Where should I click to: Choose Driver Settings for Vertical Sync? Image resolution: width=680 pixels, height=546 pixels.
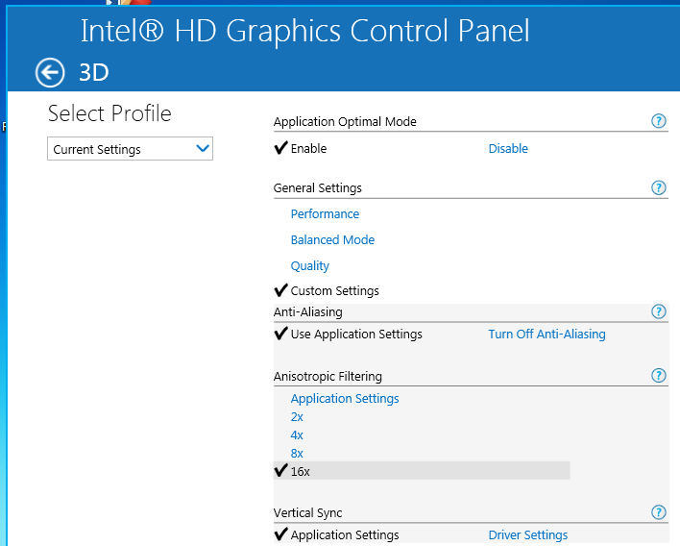pyautogui.click(x=528, y=535)
